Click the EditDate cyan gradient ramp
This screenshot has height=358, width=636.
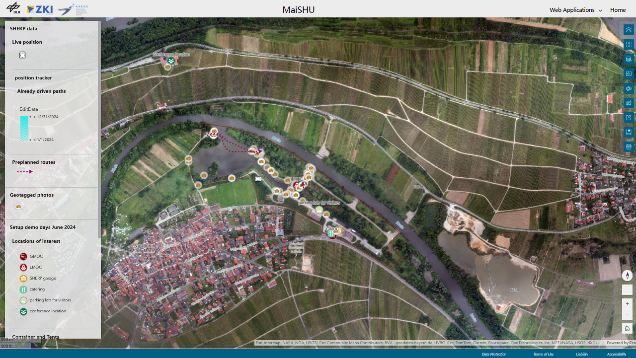click(24, 128)
